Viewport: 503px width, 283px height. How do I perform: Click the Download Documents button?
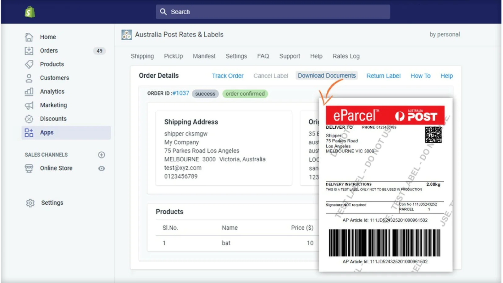coord(327,76)
